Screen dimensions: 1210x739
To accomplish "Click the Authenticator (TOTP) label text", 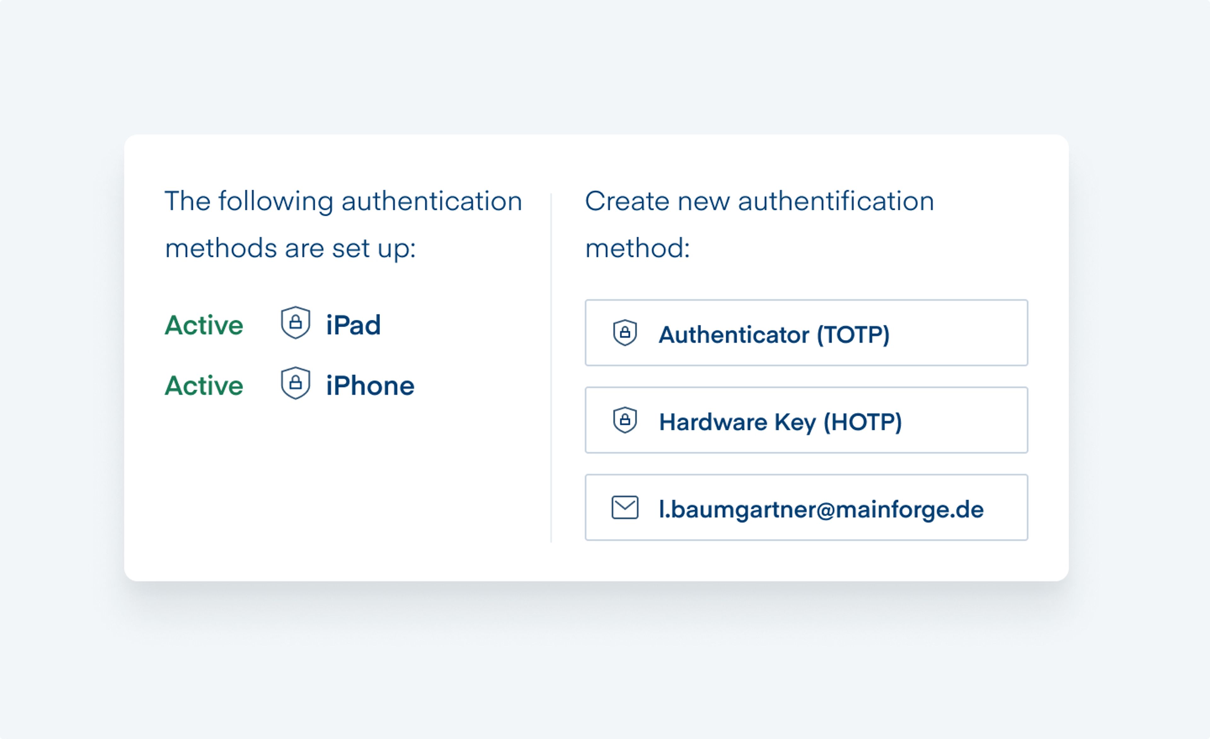I will [x=774, y=335].
